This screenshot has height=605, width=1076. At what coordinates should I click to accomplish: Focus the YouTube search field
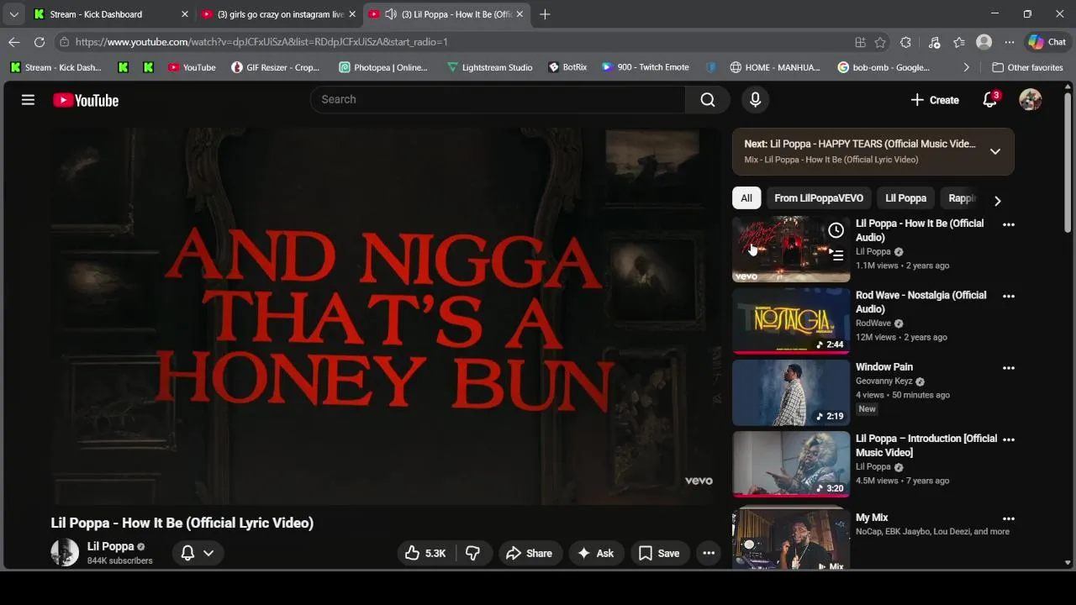point(498,99)
